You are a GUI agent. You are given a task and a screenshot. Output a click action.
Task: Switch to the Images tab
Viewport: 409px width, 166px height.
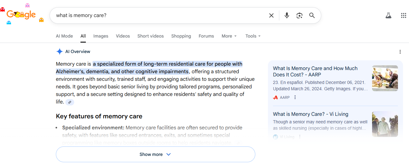[101, 36]
